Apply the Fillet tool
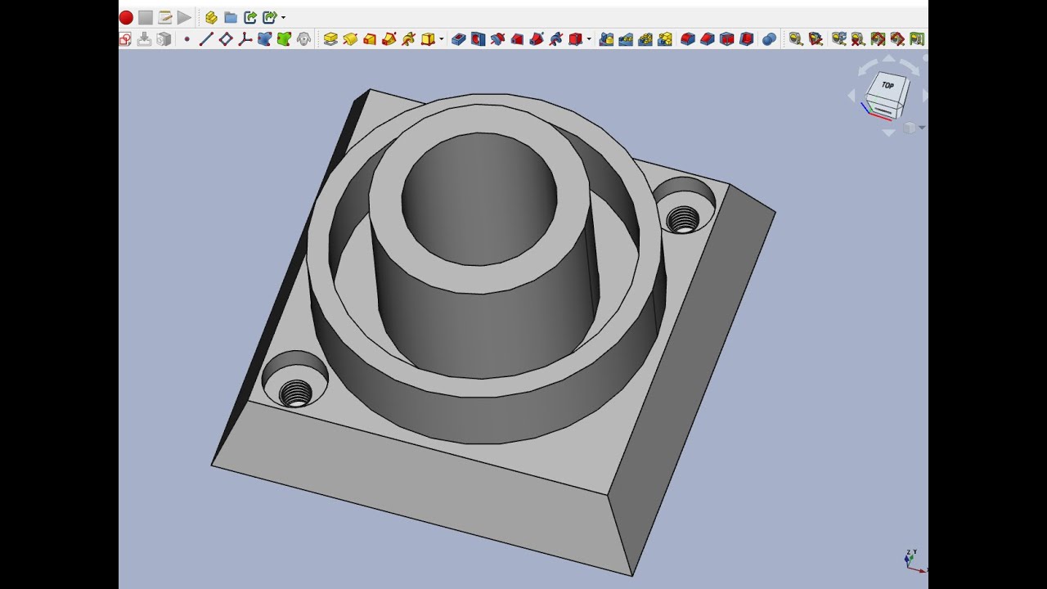The width and height of the screenshot is (1047, 589). tap(688, 38)
